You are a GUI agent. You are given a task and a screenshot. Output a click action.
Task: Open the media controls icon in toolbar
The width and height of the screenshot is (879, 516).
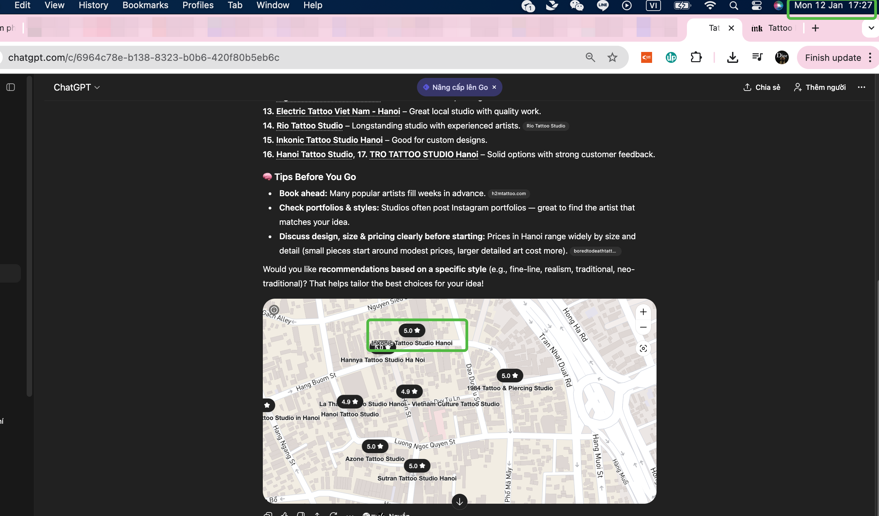coord(757,57)
